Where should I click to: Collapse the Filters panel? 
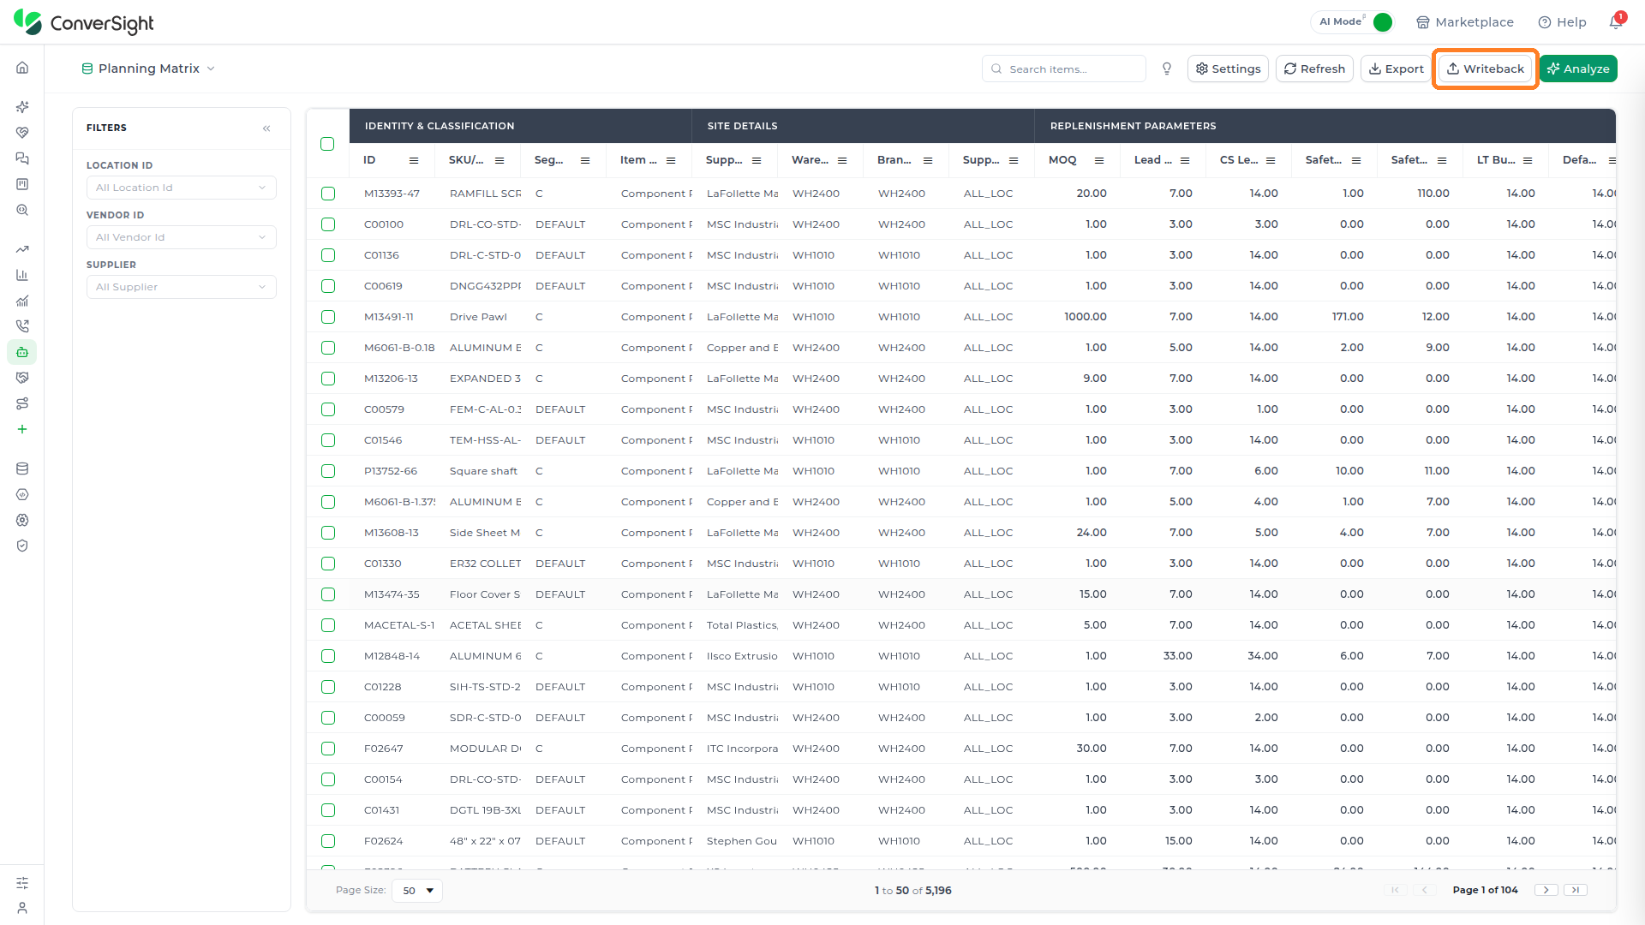(266, 128)
